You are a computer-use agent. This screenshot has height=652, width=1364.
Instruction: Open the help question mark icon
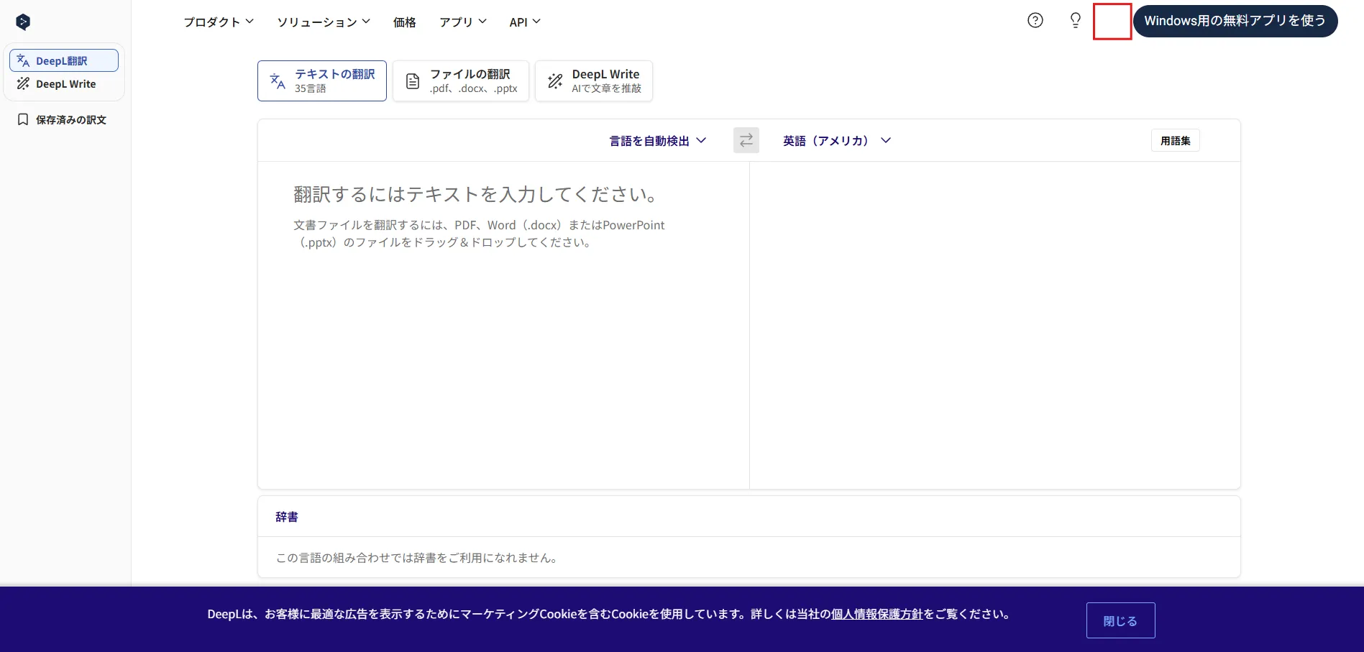pyautogui.click(x=1035, y=21)
